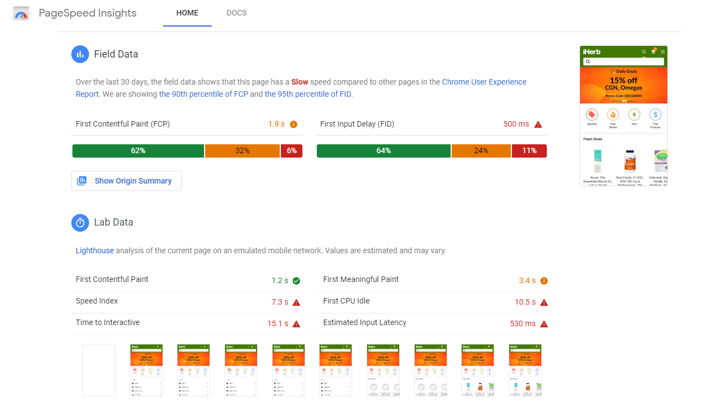Click the search magnifier in the iHerb preview
Viewport: 716px width, 418px height.
644,51
